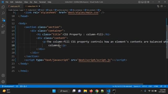Open the Edit menu
The width and height of the screenshot is (168, 94).
[x=12, y=2]
